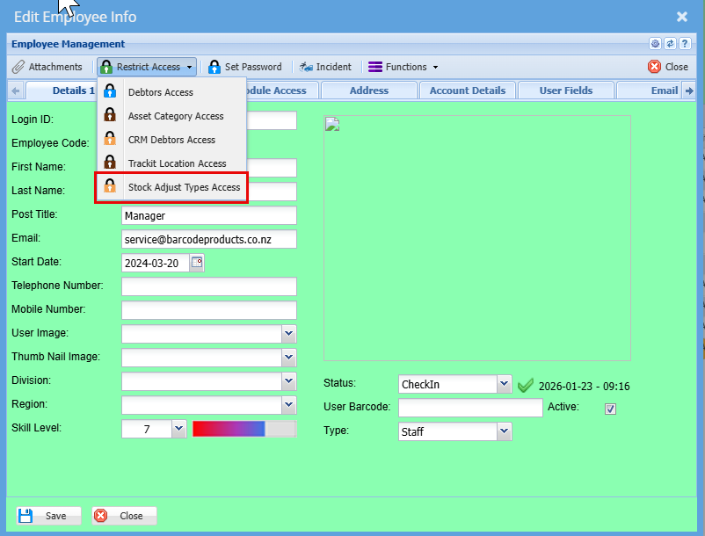
Task: Click the Attachments paperclip icon
Action: click(18, 67)
